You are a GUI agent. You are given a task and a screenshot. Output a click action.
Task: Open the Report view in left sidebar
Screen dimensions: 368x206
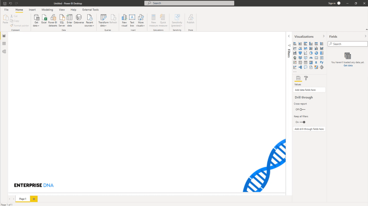pos(4,36)
